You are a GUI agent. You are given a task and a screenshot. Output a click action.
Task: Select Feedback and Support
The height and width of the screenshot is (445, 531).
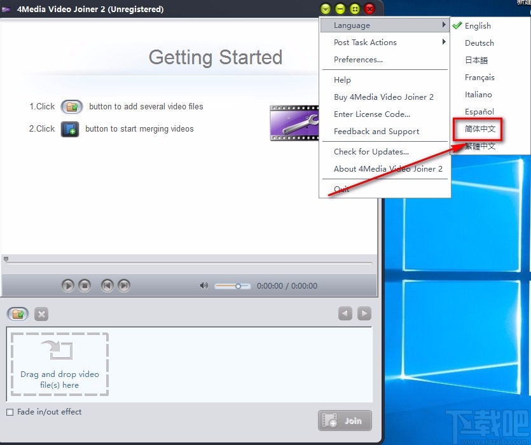[385, 132]
